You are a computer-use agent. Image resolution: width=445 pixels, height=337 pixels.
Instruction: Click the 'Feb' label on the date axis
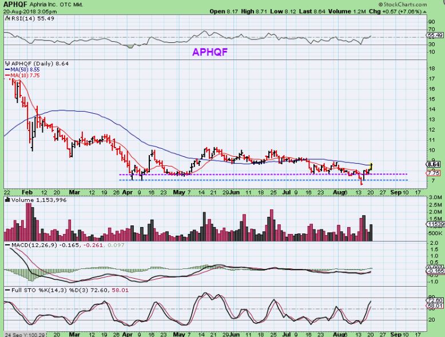(27, 192)
